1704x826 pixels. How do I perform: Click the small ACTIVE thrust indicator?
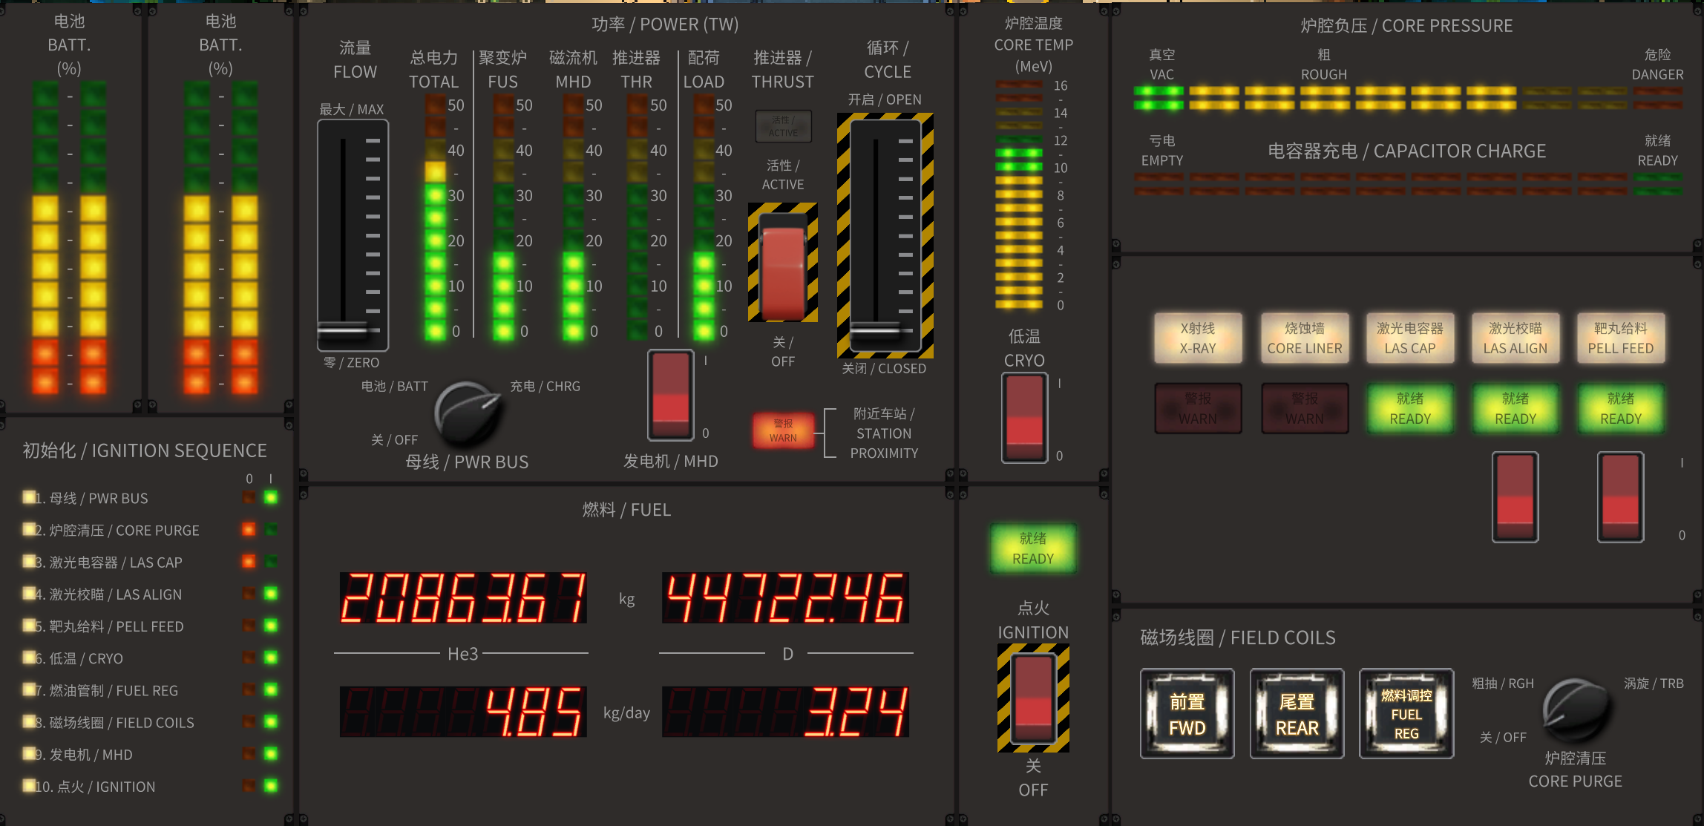[783, 126]
